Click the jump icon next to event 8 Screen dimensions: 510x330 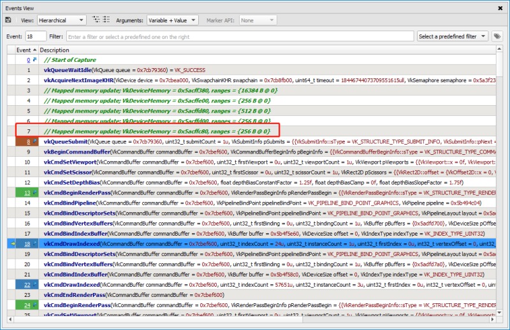click(x=34, y=141)
